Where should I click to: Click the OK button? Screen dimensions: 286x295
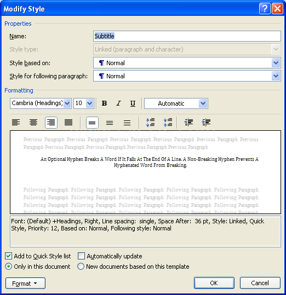tap(214, 283)
